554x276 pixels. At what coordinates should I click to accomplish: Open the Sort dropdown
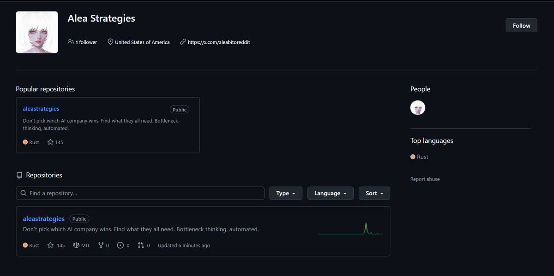point(374,193)
